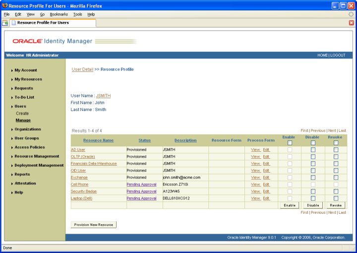Collapse the Users section arrow
The height and width of the screenshot is (253, 357).
tap(12, 107)
